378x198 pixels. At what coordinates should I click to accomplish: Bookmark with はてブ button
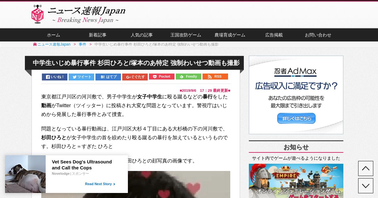108,77
